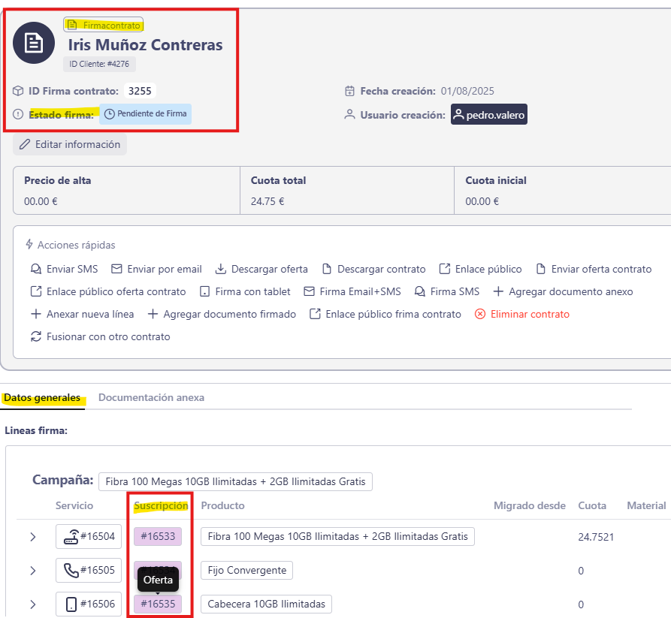Click Descargar oferta download action
Viewport: 671px width, 618px height.
261,269
